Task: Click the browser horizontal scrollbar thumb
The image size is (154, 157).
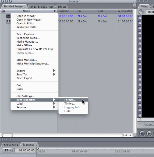Action: click(x=7, y=135)
